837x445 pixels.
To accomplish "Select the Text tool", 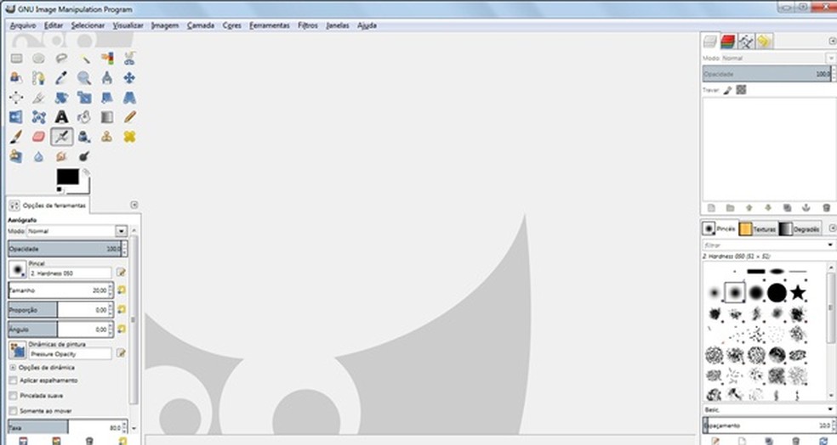I will tap(61, 117).
